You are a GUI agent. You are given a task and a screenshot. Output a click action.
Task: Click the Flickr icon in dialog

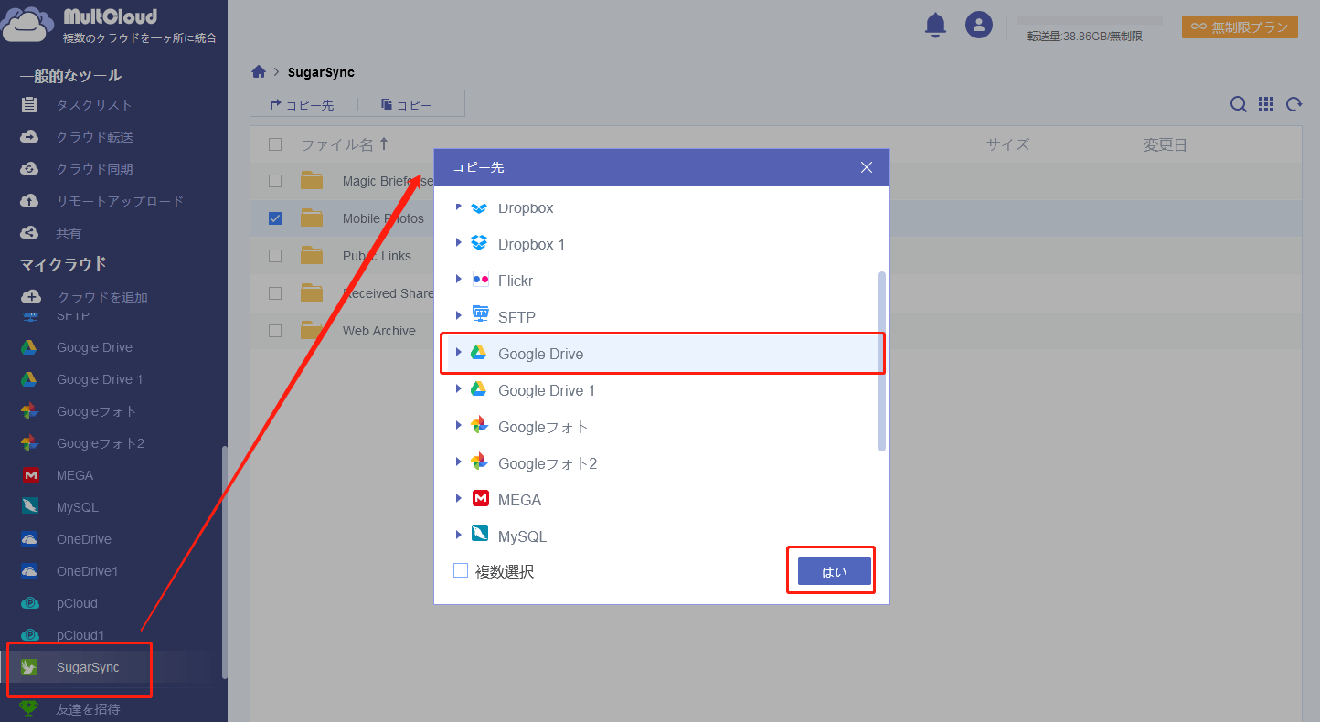point(480,280)
